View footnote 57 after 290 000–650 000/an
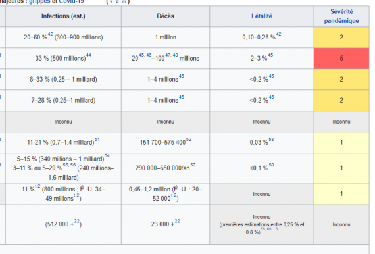 tap(193, 165)
